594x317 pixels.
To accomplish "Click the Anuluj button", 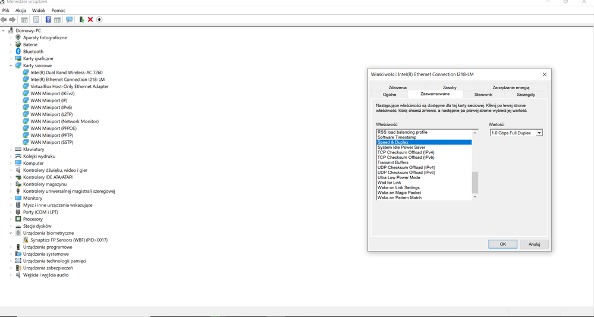I will pyautogui.click(x=534, y=244).
